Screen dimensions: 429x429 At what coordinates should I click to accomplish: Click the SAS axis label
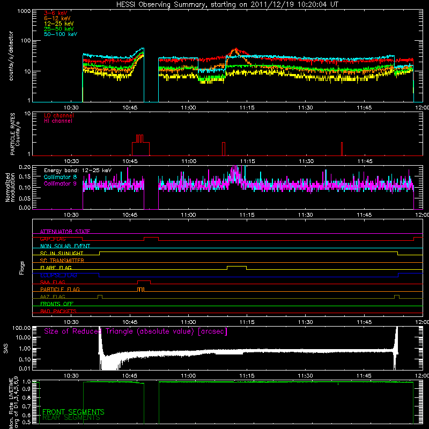tap(6, 348)
